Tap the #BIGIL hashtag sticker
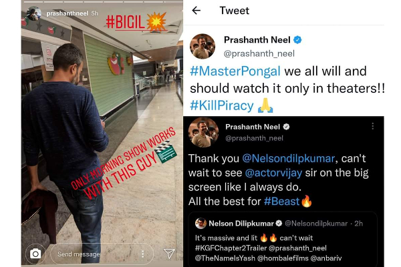The width and height of the screenshot is (401, 267). (x=136, y=21)
